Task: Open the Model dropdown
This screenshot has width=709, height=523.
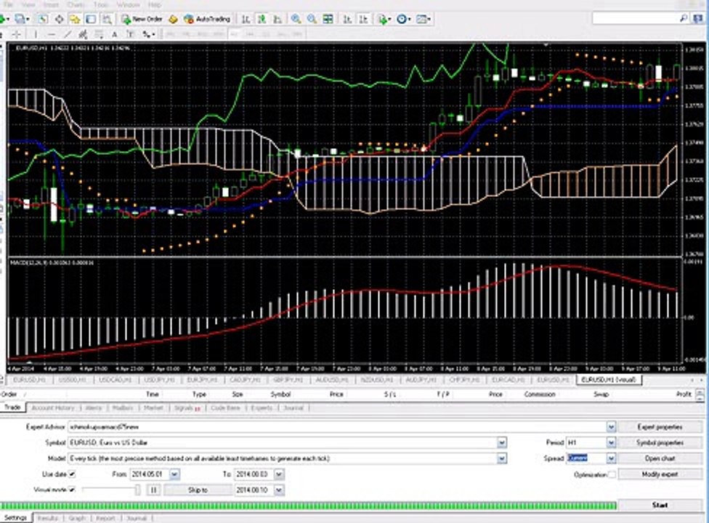Action: point(501,458)
